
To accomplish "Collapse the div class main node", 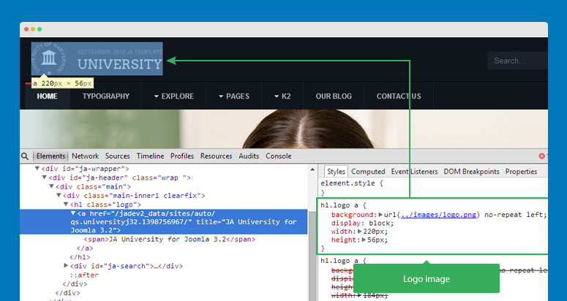I will 51,186.
